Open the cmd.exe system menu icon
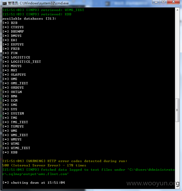 [5, 4]
